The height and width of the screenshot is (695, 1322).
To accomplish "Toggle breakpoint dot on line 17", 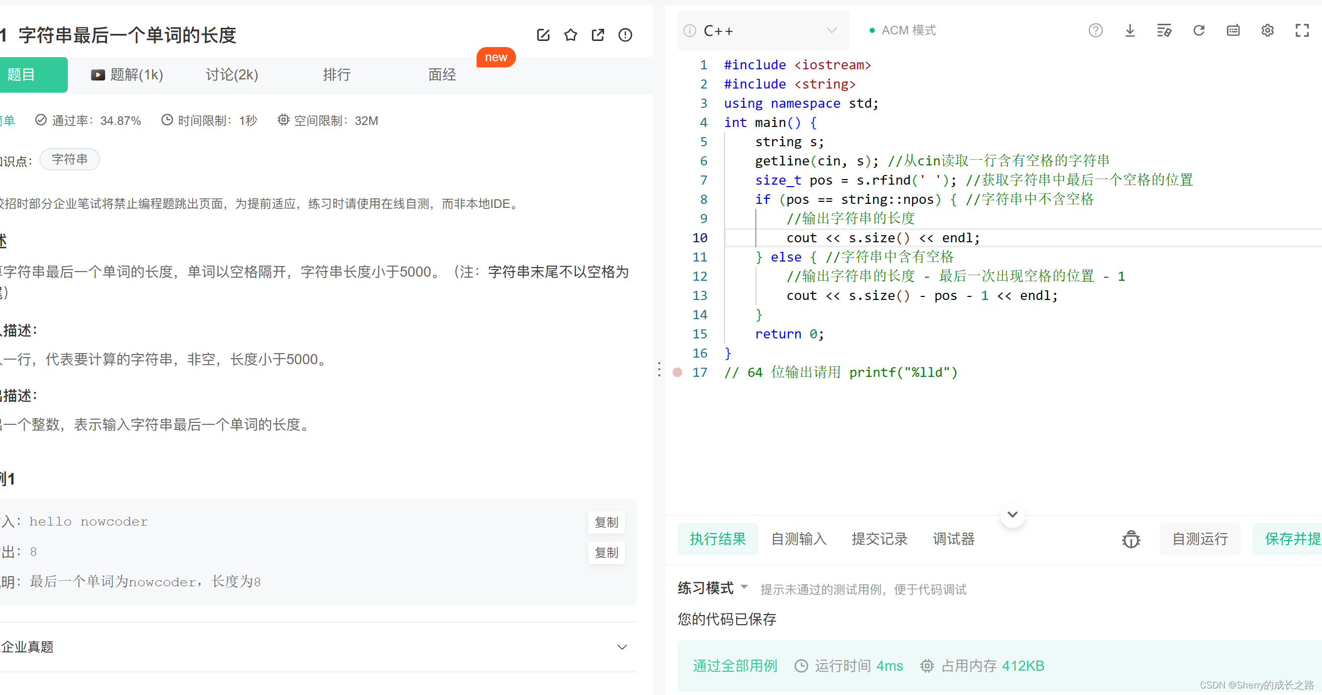I will 677,372.
